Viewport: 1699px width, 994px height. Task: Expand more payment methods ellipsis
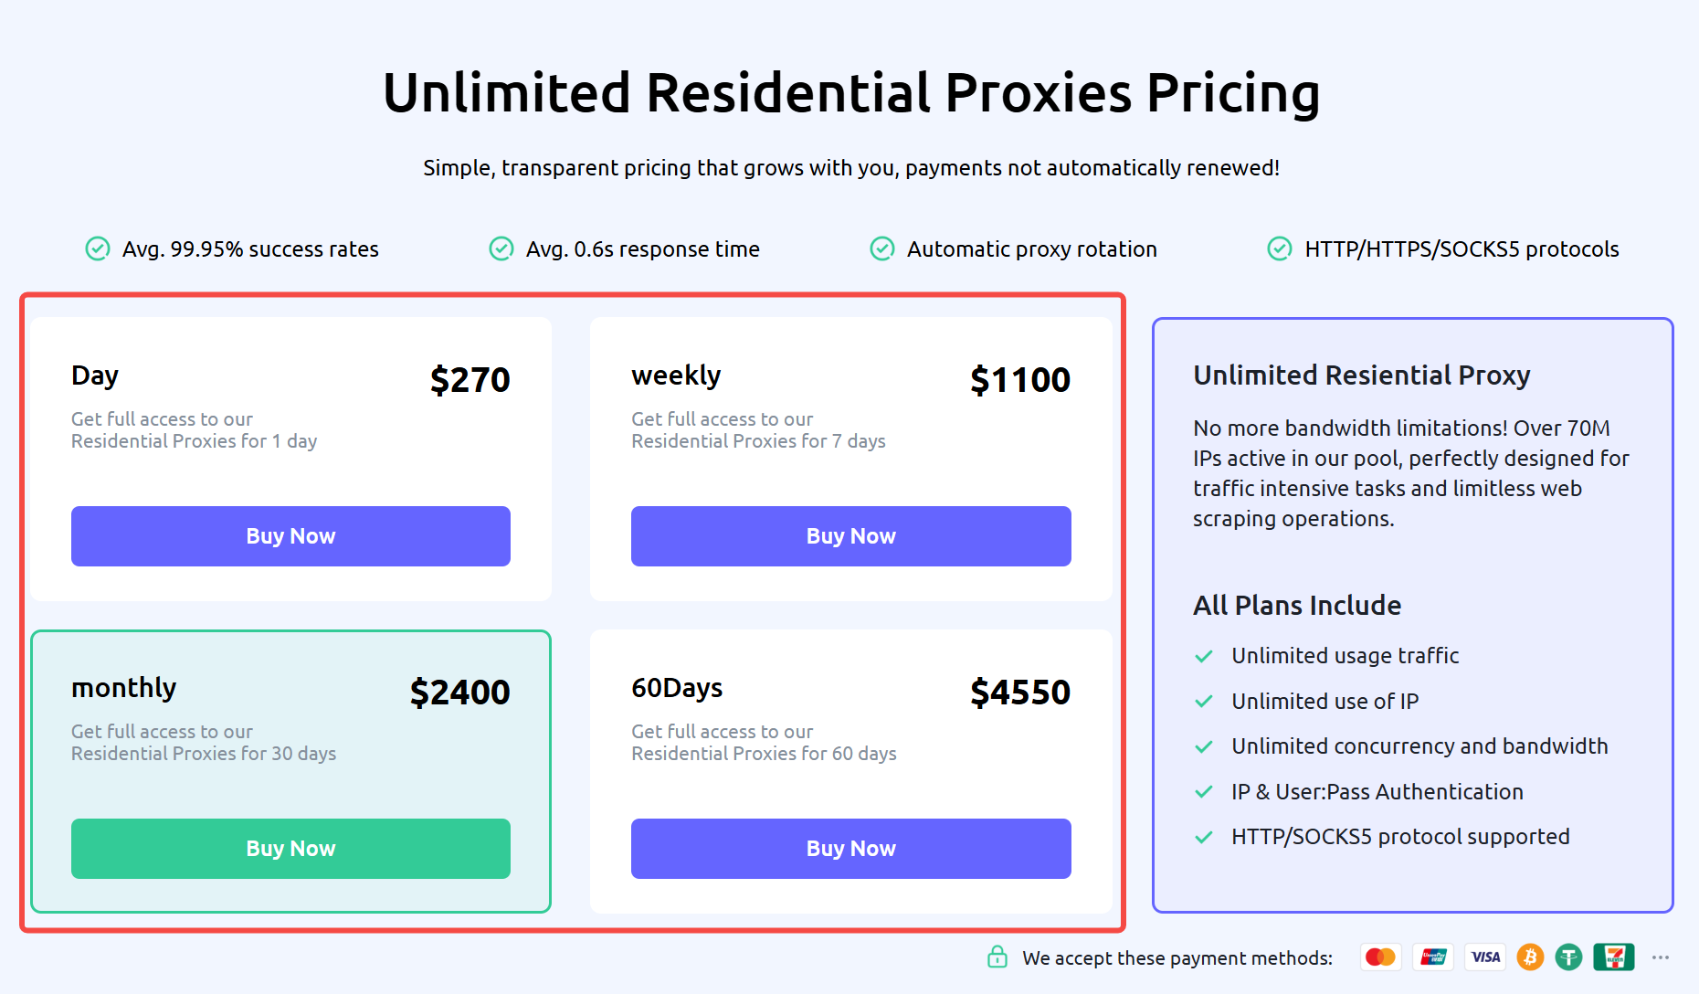tap(1661, 957)
